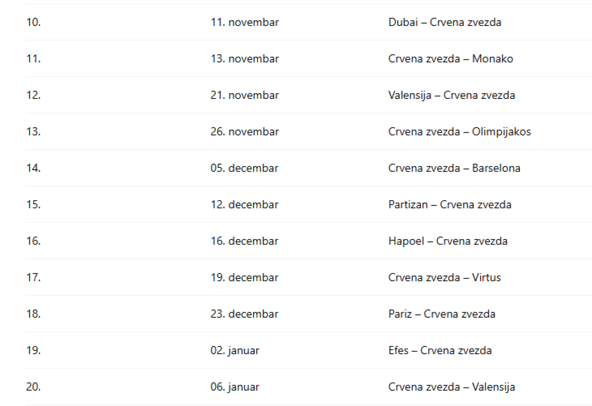Screen dimensions: 592x406
Task: Select the Dubai – Crvena zvezda match text
Action: [x=444, y=22]
